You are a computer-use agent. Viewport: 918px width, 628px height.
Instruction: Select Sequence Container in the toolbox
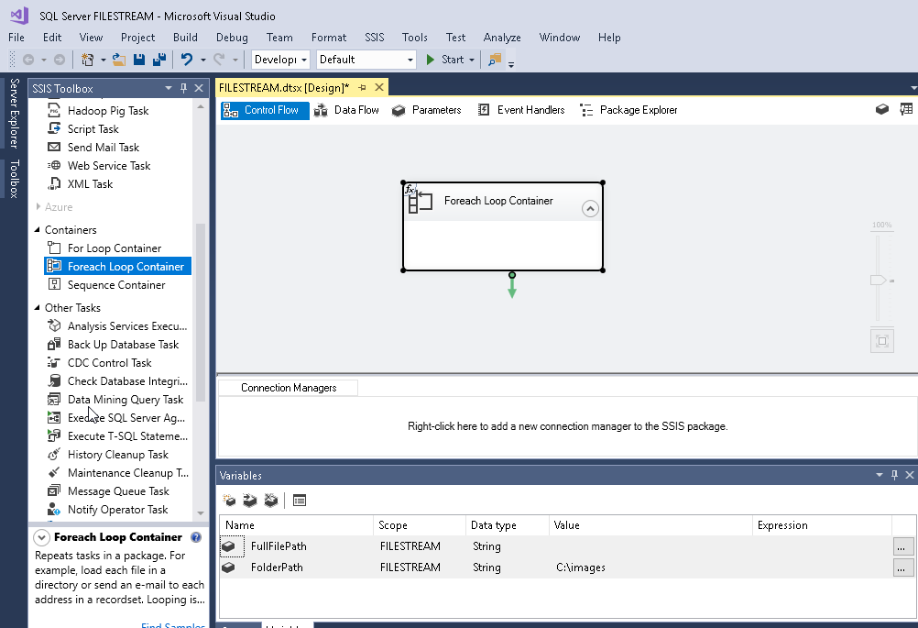point(115,285)
